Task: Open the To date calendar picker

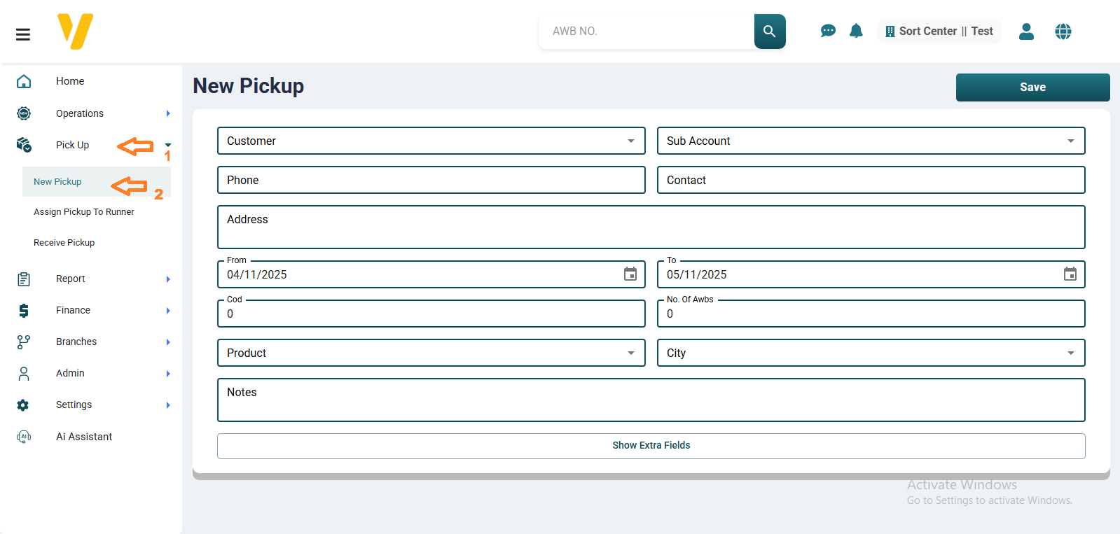Action: (x=1070, y=274)
